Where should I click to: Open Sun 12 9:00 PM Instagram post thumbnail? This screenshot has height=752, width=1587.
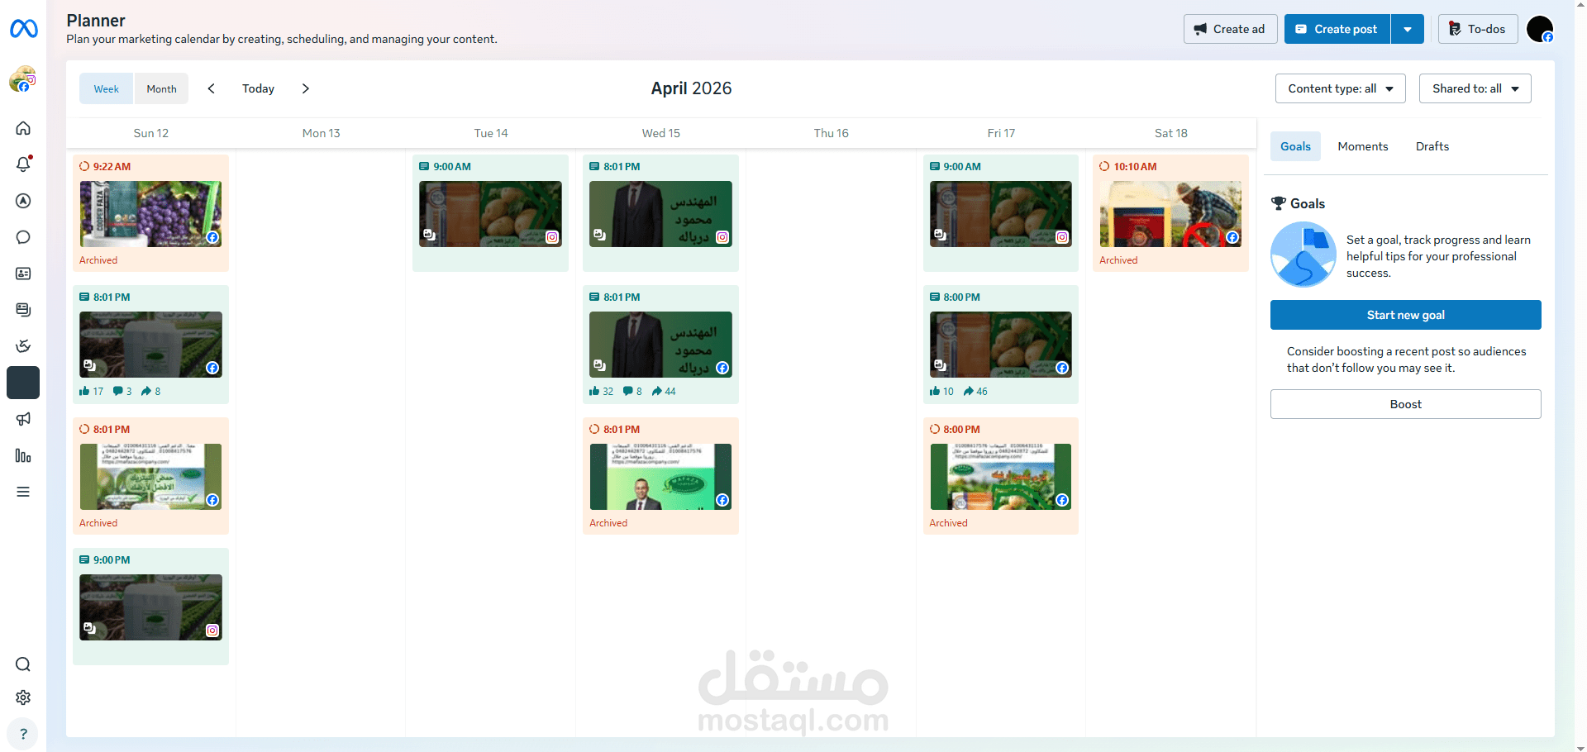tap(150, 607)
